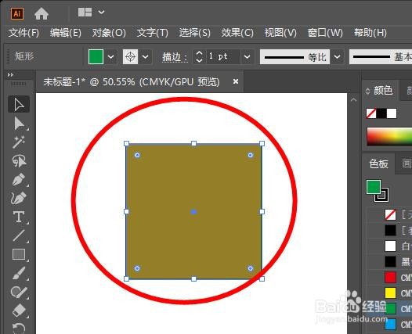
Task: Click the green fill box in Swatches panel
Action: [x=374, y=187]
